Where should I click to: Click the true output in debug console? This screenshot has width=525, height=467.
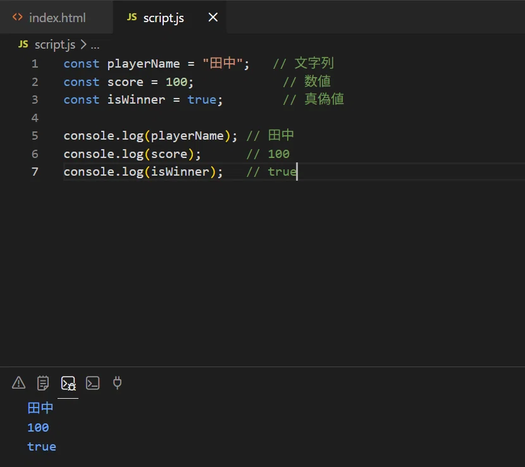[42, 447]
